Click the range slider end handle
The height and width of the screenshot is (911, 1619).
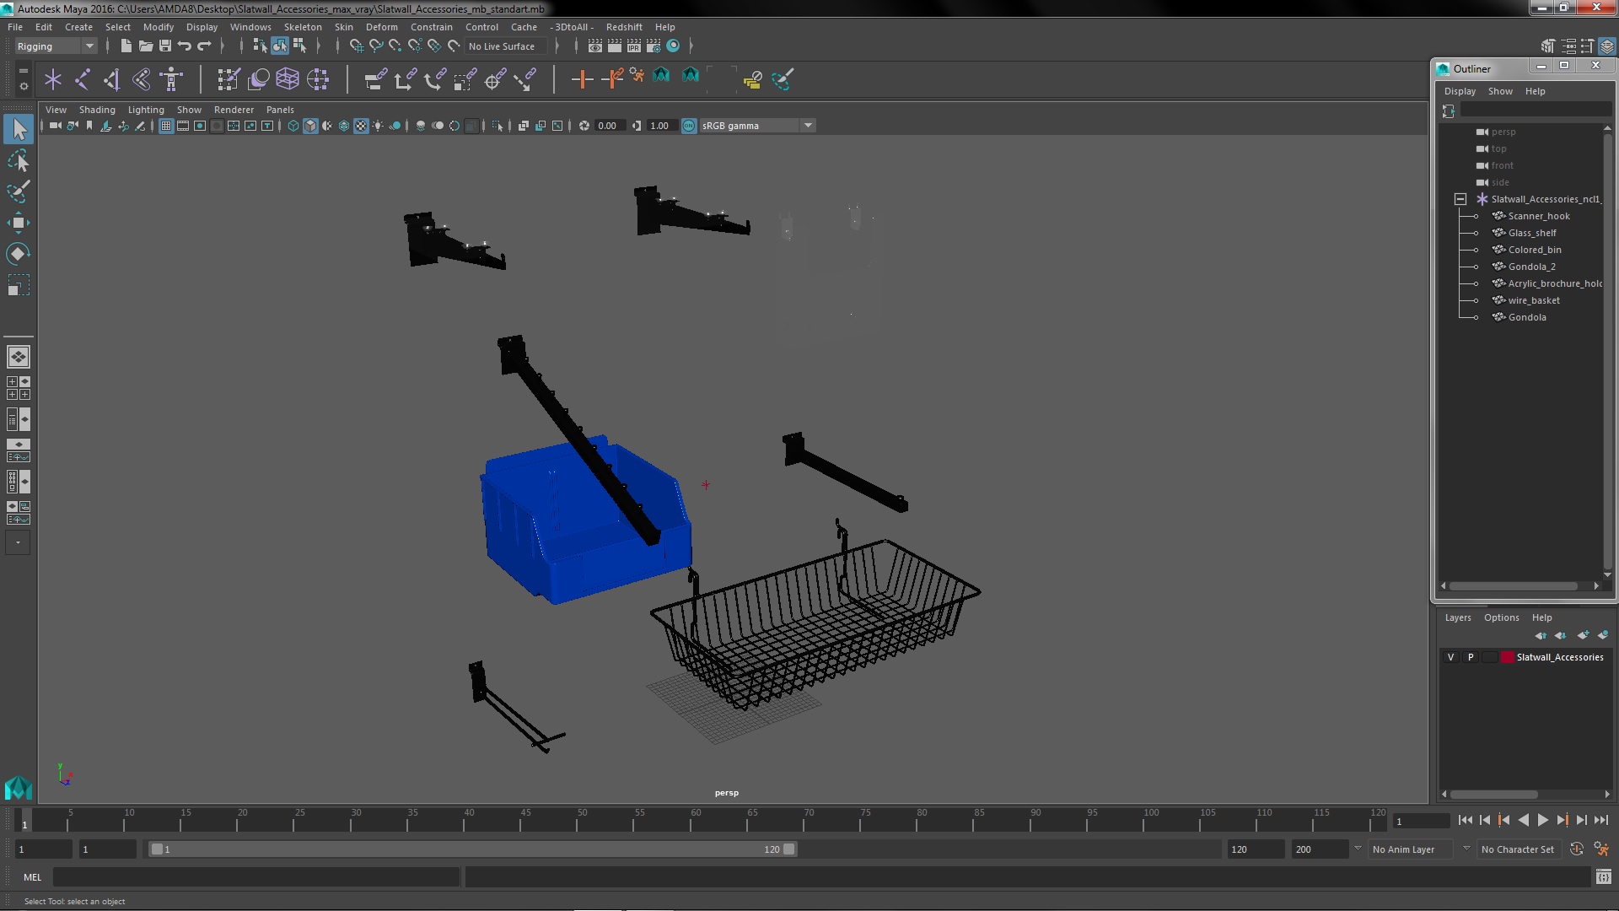pos(788,849)
